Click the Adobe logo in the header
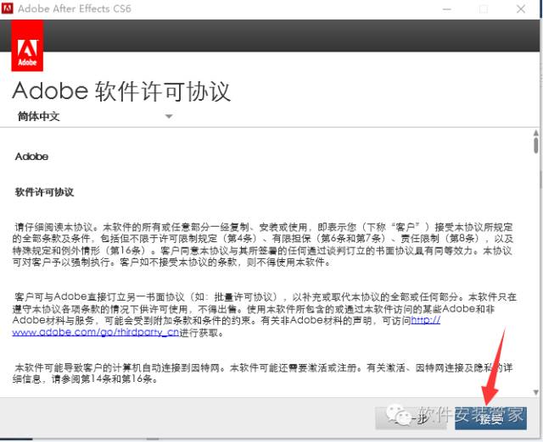Image resolution: width=543 pixels, height=442 pixels. [26, 49]
